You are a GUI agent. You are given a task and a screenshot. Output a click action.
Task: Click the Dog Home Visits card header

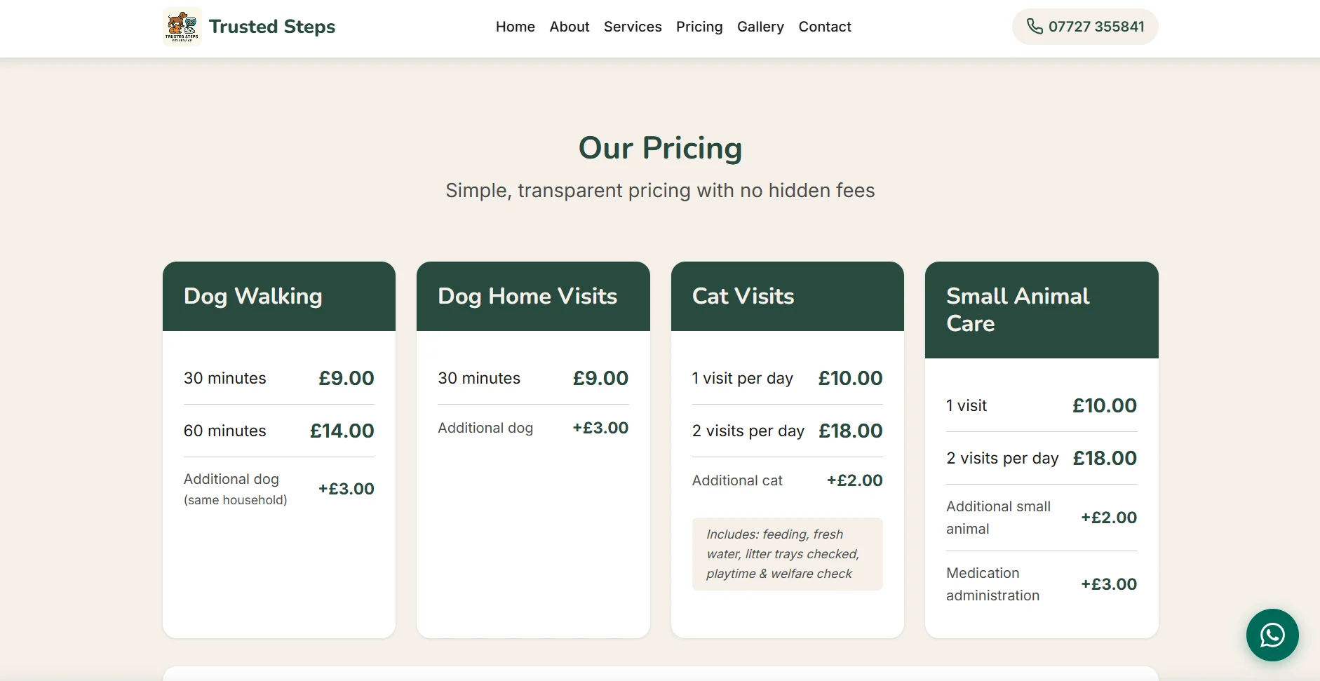click(533, 296)
